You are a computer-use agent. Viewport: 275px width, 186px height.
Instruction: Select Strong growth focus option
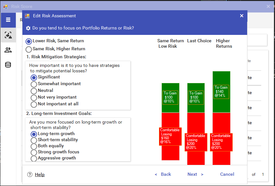(55, 152)
